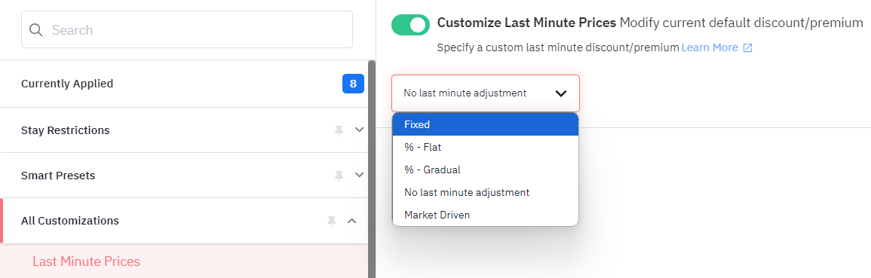The width and height of the screenshot is (871, 278).
Task: Select No last minute adjustment in list
Action: point(486,193)
